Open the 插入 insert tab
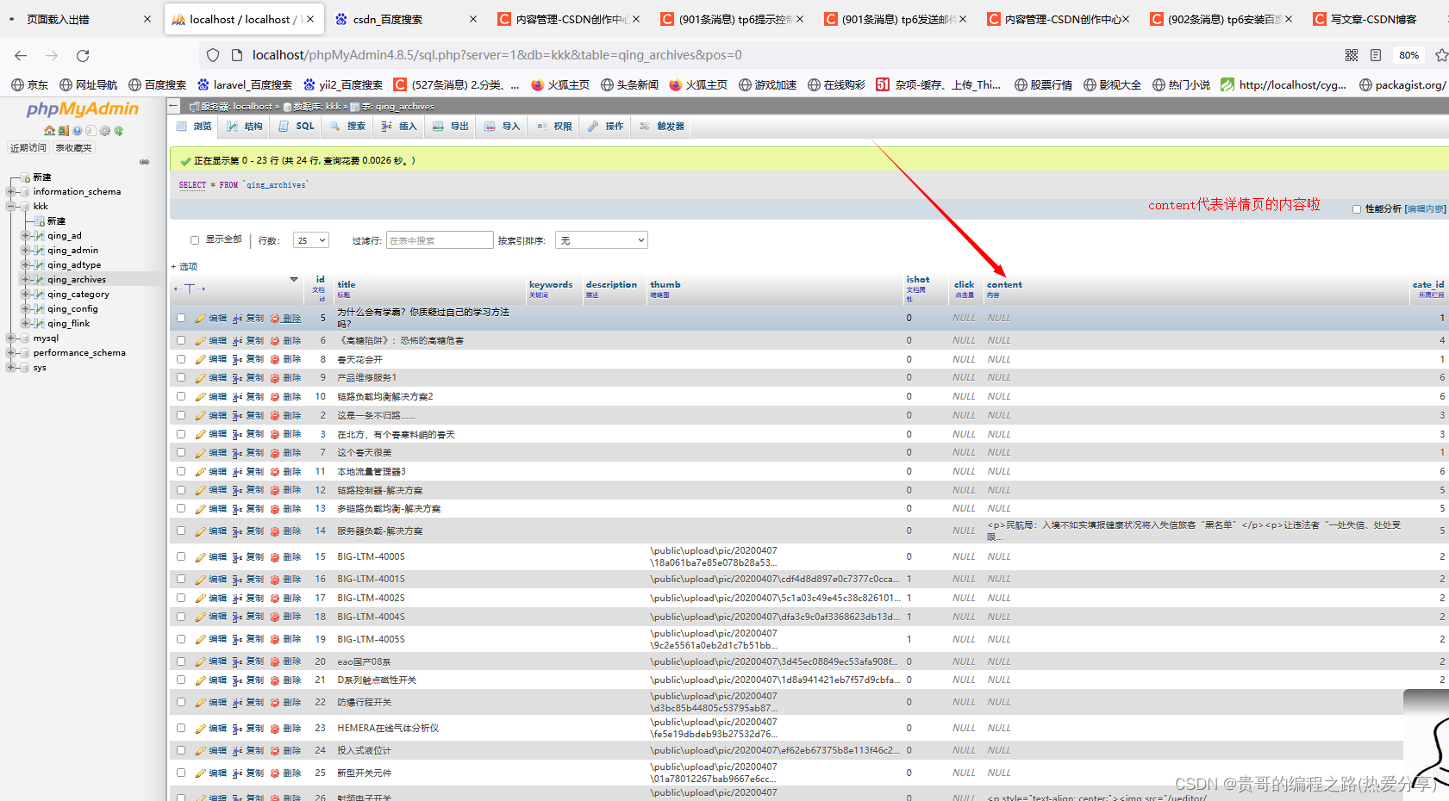The image size is (1449, 801). pyautogui.click(x=399, y=127)
